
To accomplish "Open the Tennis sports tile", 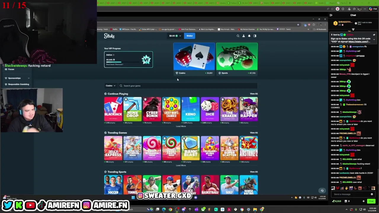I will [132, 185].
